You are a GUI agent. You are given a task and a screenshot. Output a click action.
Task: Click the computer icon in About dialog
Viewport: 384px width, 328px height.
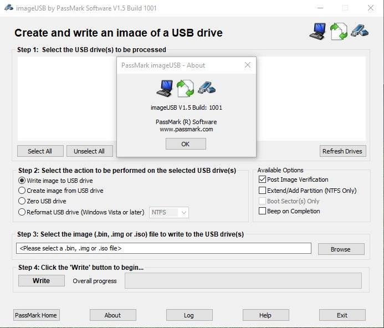click(x=165, y=88)
